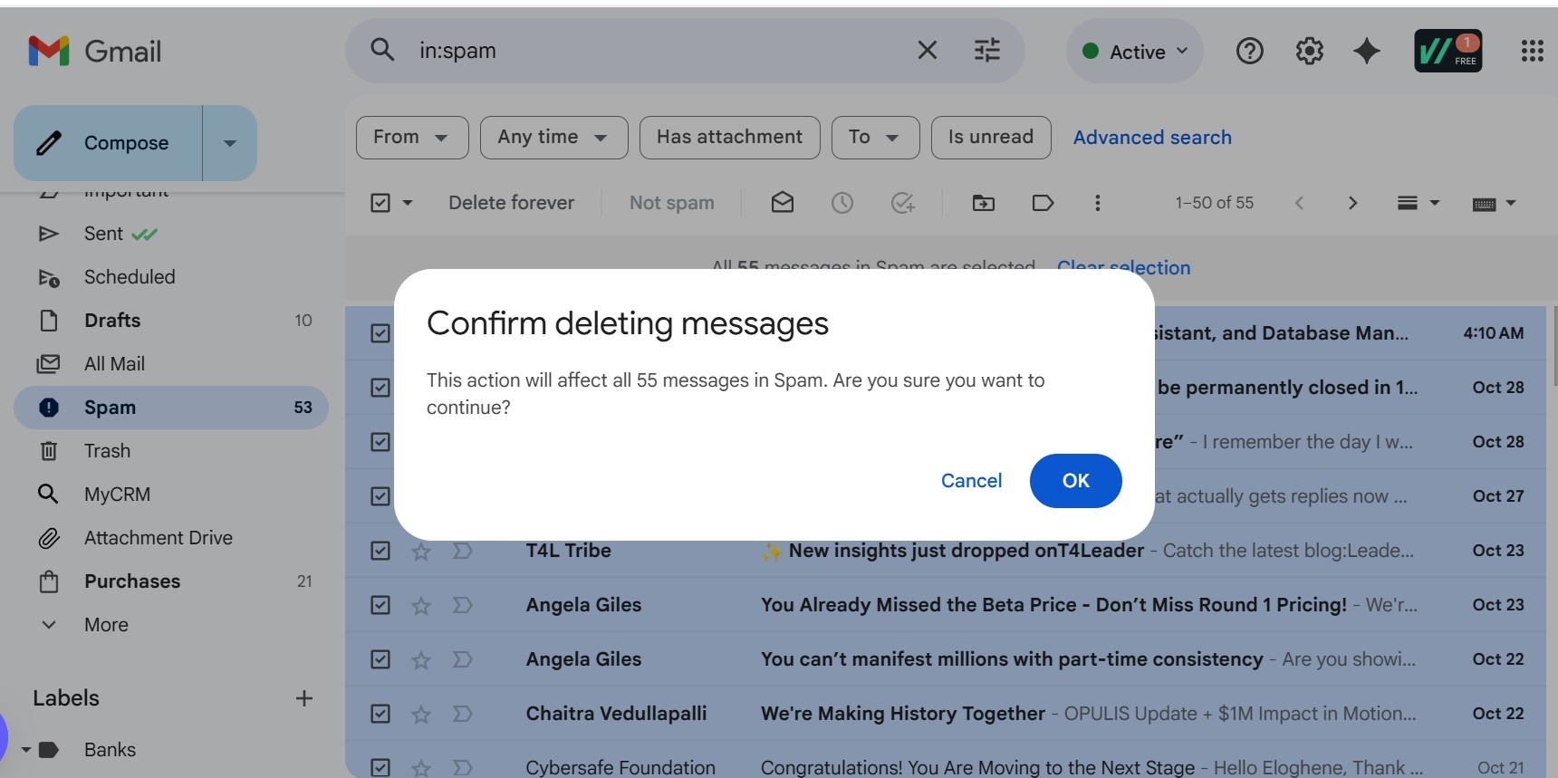Cancel the delete confirmation dialog
Screen dimensions: 1558x778
point(971,481)
